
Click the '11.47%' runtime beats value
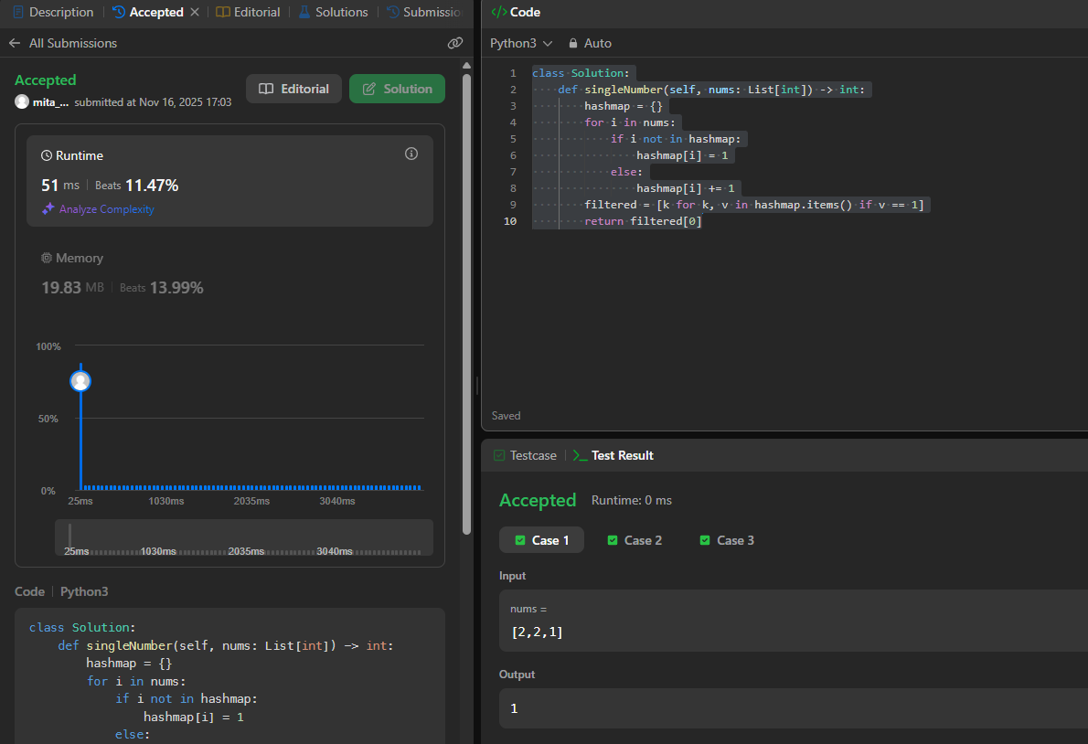(152, 186)
